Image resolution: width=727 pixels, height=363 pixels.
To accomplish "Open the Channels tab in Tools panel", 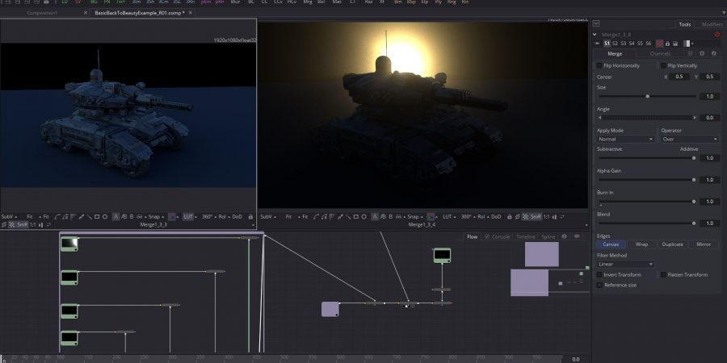I will tap(661, 53).
